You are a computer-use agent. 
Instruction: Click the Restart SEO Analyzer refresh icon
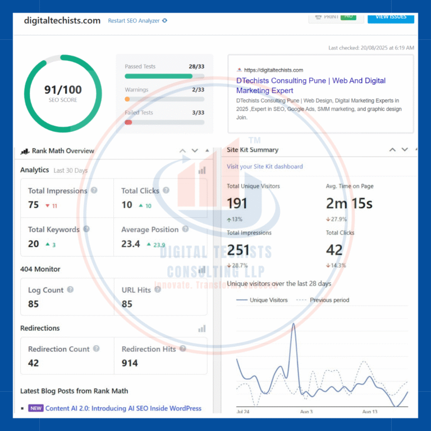tap(164, 21)
